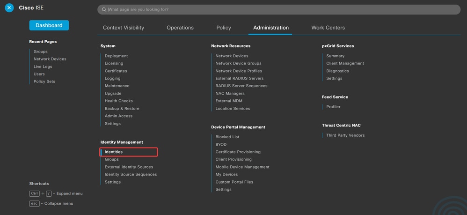Open Custom Portal Files
Viewport: 467px width, 215px height.
click(234, 182)
